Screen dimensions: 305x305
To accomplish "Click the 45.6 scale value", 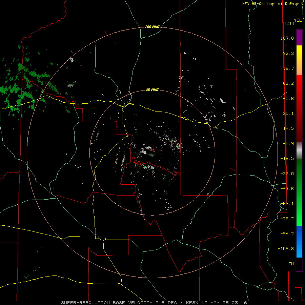I will pyautogui.click(x=288, y=98).
